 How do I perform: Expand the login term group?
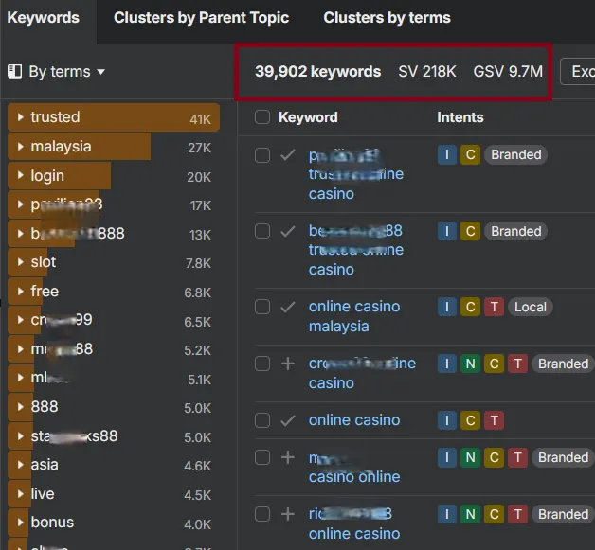[21, 175]
